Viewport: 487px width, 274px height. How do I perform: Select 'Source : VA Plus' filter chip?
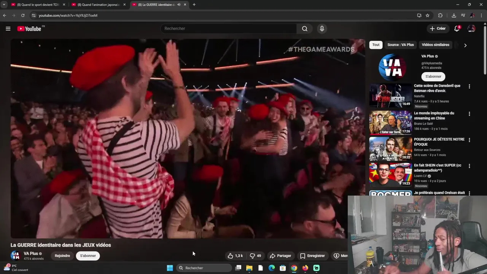[x=401, y=45]
